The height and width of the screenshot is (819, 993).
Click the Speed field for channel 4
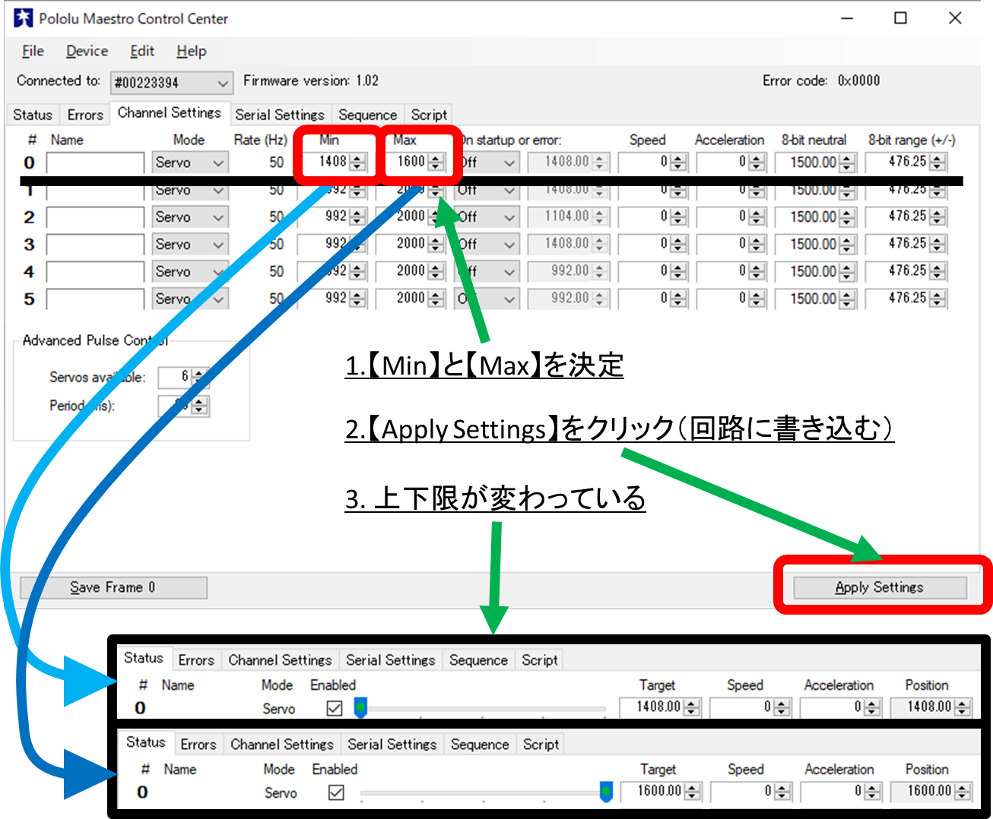point(645,271)
